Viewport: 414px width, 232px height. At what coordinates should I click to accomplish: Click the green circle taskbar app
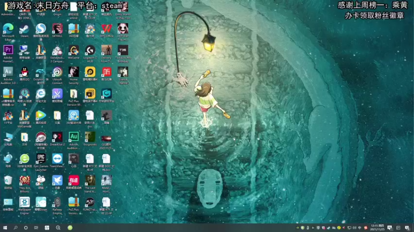70,228
